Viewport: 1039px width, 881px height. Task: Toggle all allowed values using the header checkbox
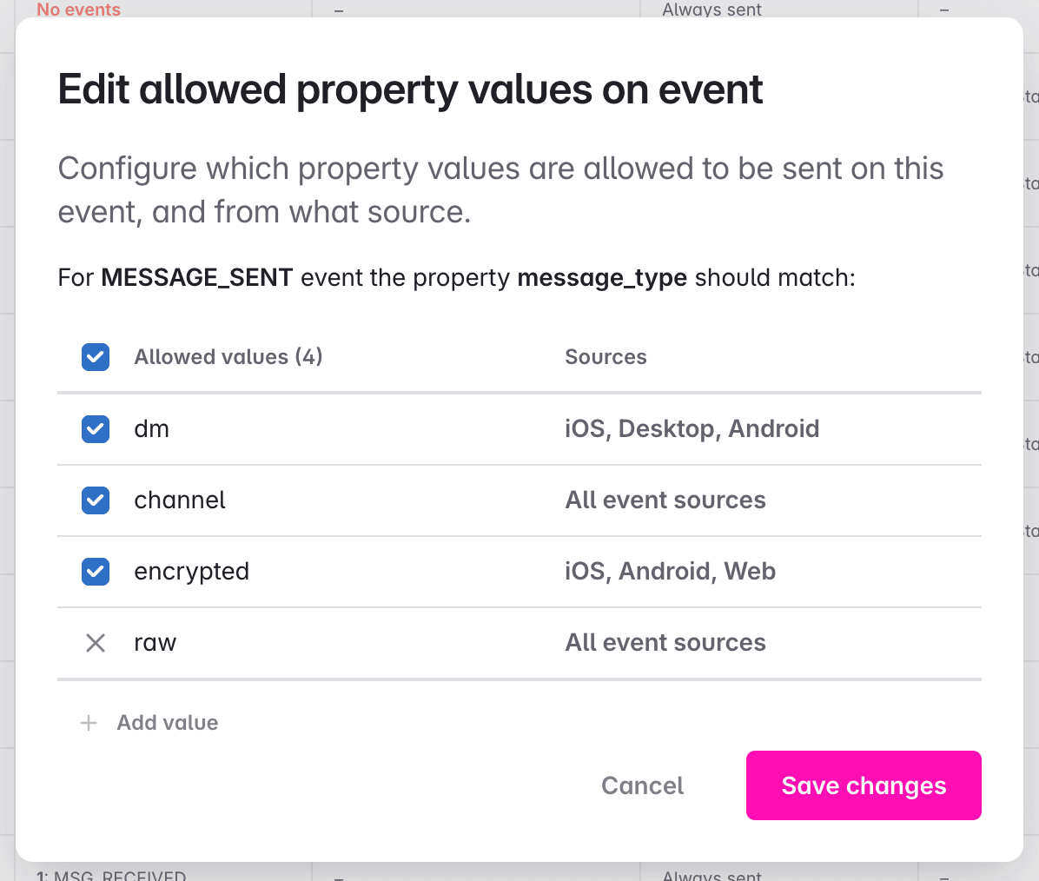(96, 357)
